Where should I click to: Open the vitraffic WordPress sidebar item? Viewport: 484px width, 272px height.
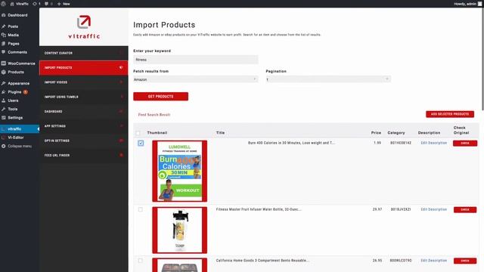pyautogui.click(x=20, y=129)
